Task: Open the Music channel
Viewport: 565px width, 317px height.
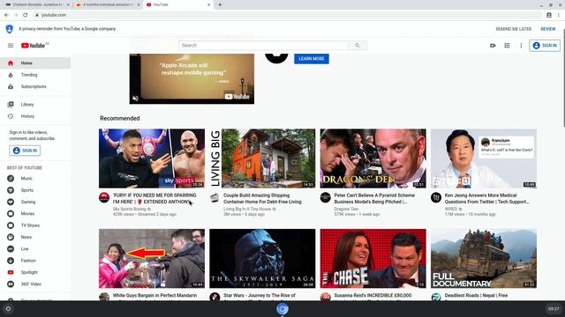Action: point(35,178)
